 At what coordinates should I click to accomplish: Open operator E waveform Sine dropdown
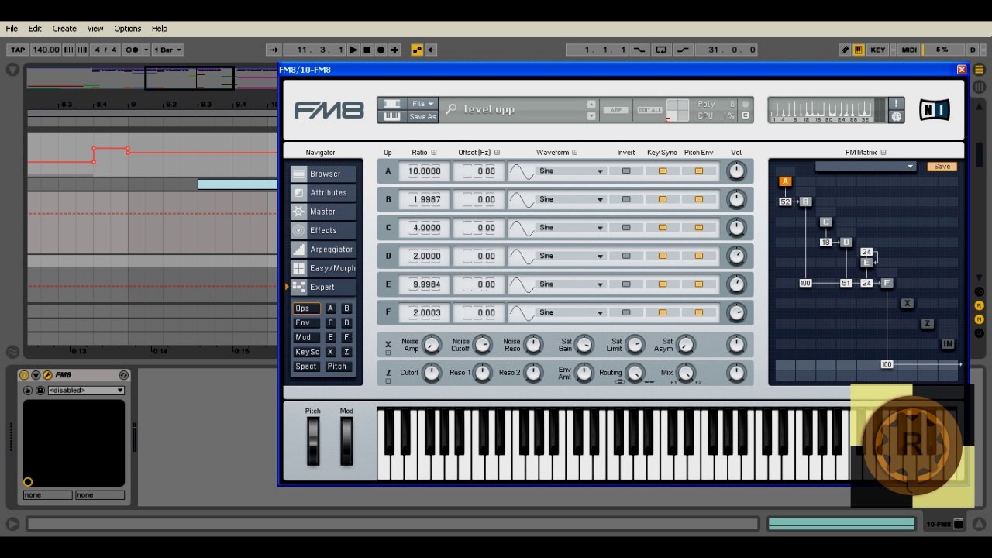571,284
